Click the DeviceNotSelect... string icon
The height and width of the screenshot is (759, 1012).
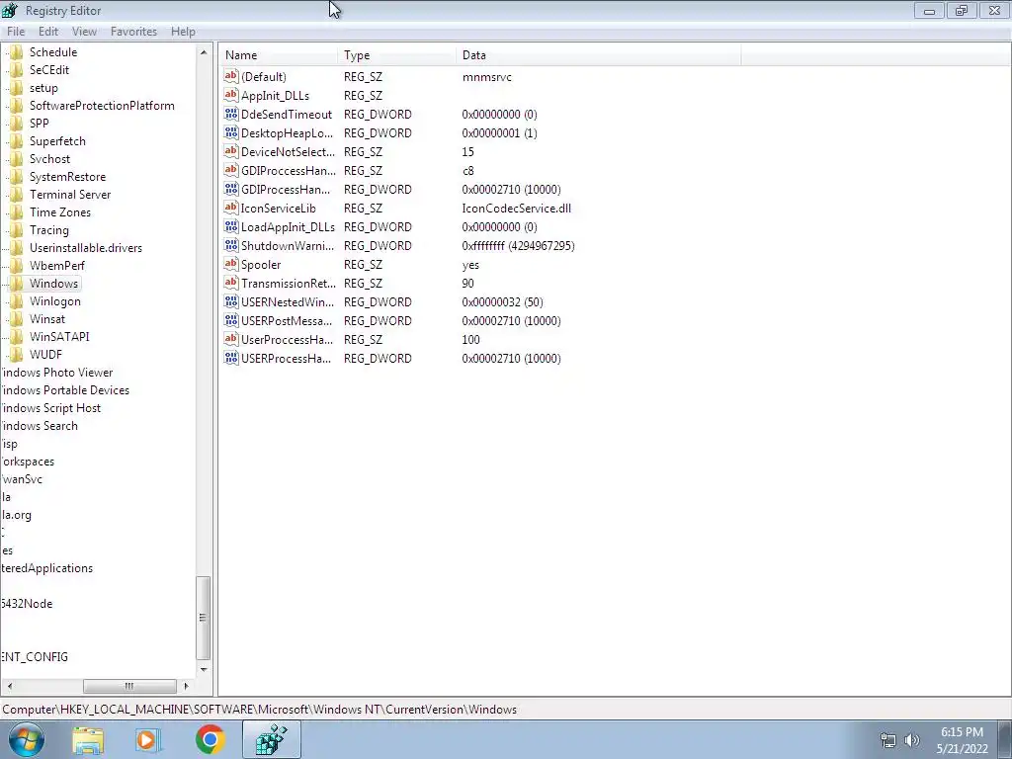(231, 151)
